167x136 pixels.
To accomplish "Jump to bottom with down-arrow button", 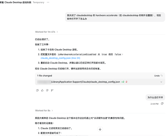I will 100,129.
